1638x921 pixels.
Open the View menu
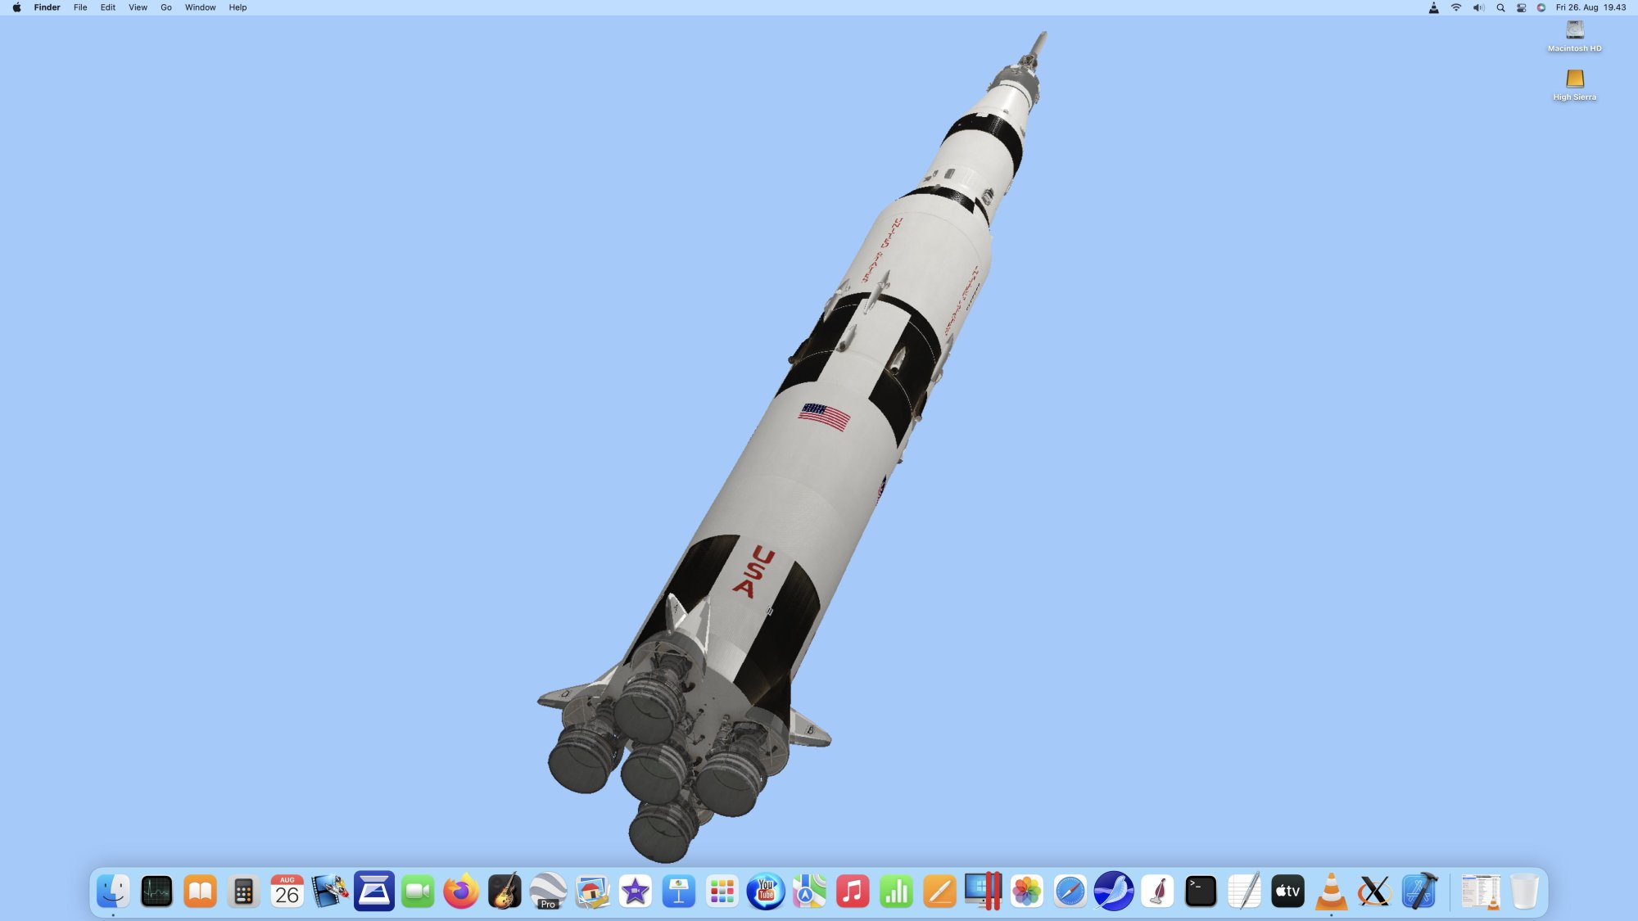[138, 7]
